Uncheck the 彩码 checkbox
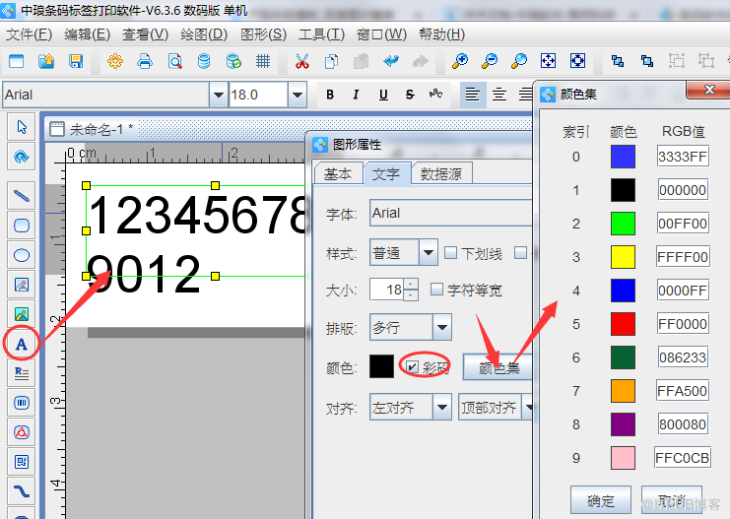 pos(413,366)
